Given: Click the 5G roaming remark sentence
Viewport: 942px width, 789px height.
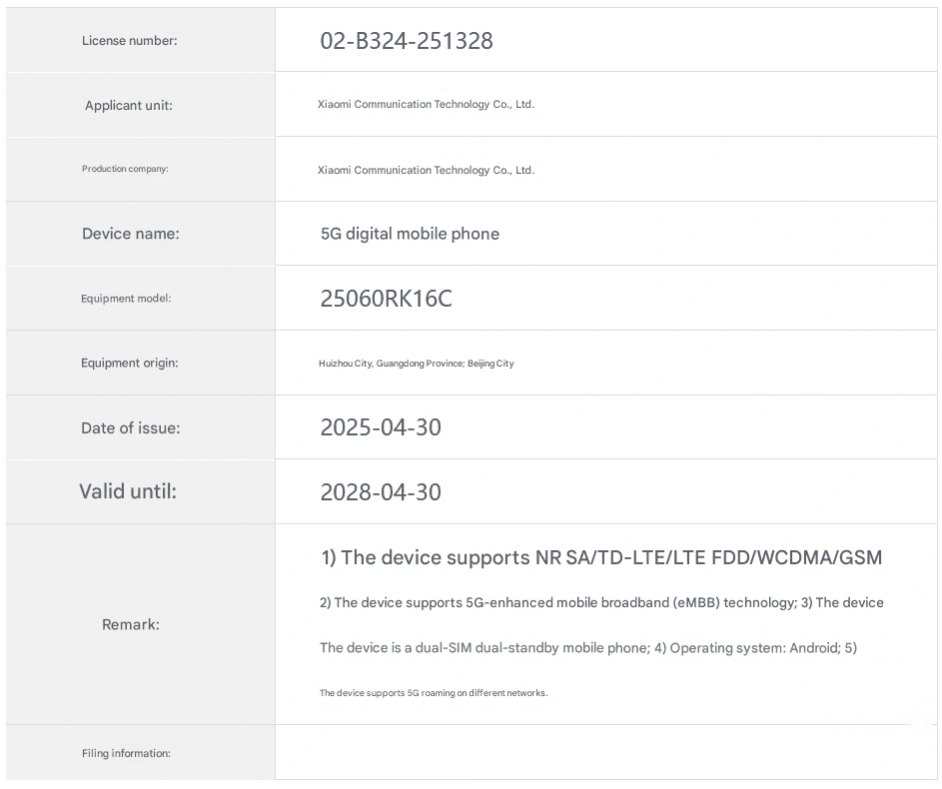Looking at the screenshot, I should [x=434, y=693].
